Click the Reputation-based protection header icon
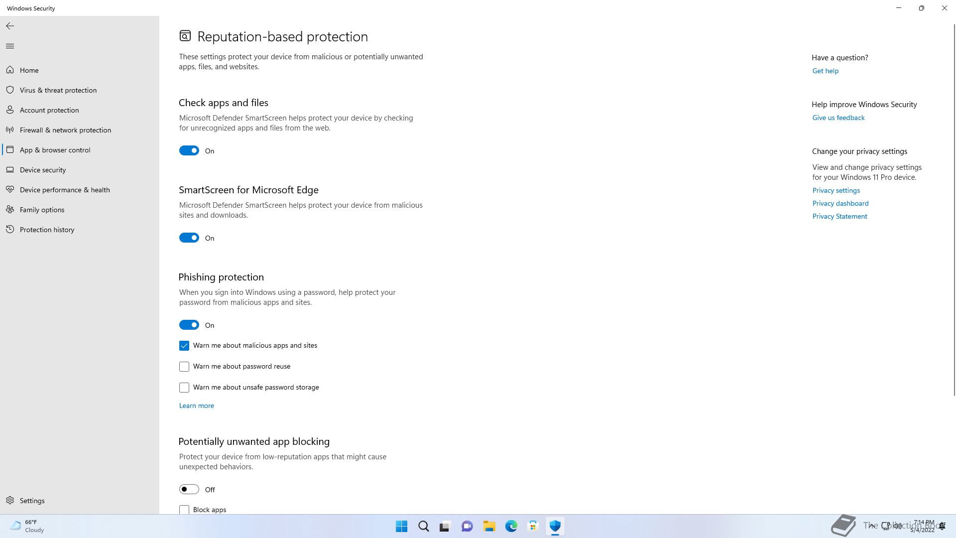This screenshot has width=956, height=538. coord(185,36)
